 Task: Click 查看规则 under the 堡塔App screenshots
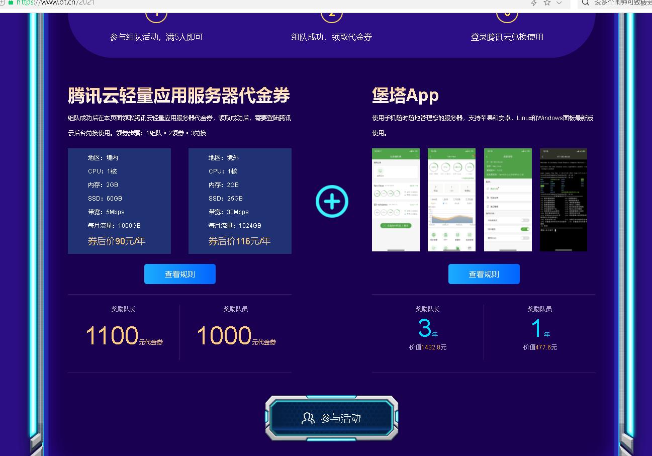(x=484, y=274)
